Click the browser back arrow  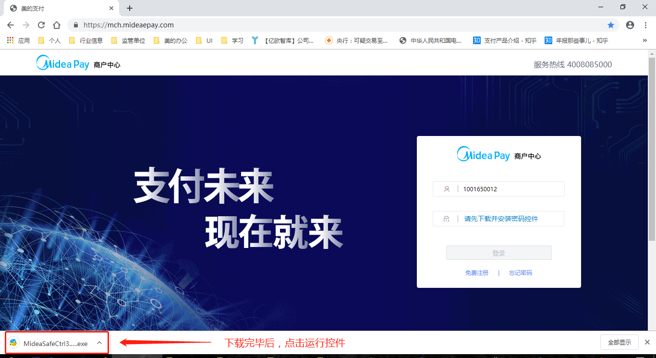pyautogui.click(x=11, y=25)
